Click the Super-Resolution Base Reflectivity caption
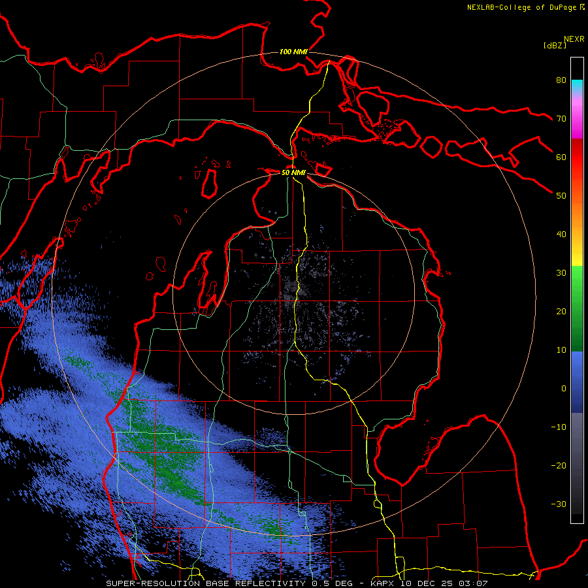The width and height of the screenshot is (588, 588). point(205,583)
